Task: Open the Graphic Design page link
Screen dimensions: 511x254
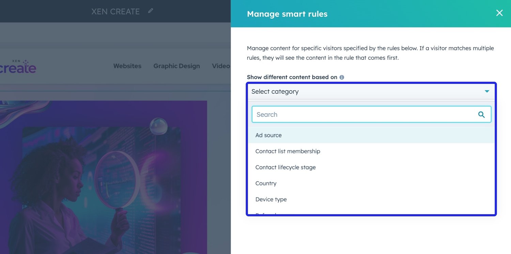Action: point(176,66)
